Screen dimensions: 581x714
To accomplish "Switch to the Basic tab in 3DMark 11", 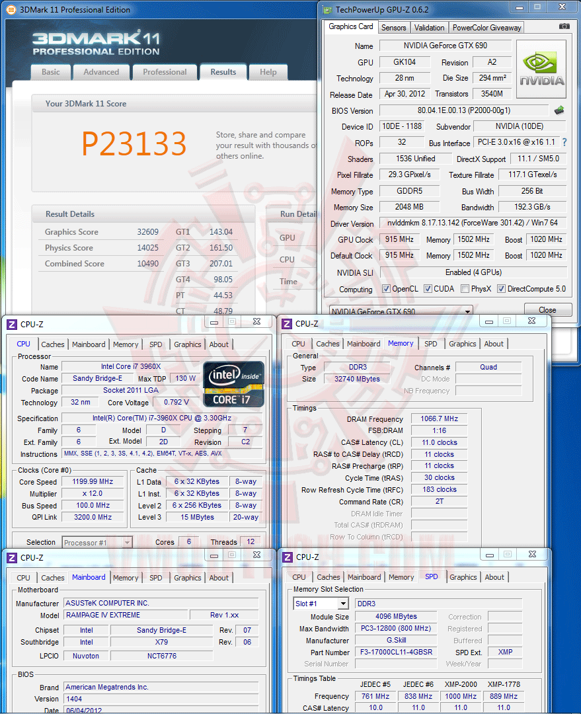I will (x=50, y=72).
